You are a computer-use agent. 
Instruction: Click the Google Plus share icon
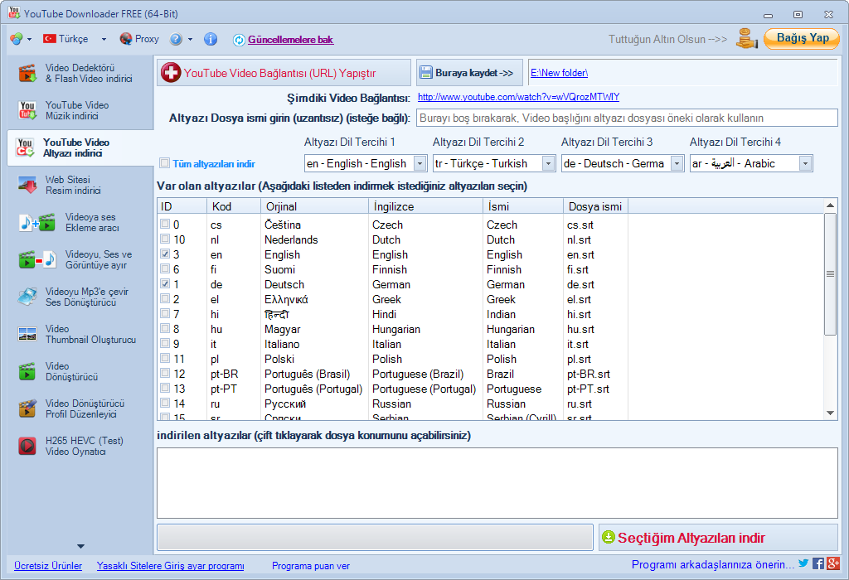click(x=833, y=563)
